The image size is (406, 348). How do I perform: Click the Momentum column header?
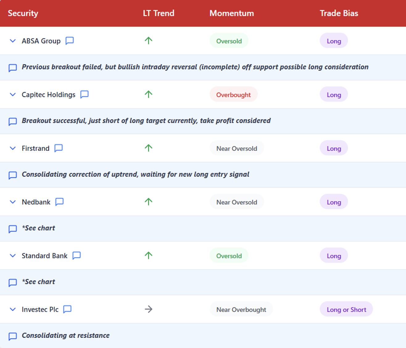click(x=231, y=13)
